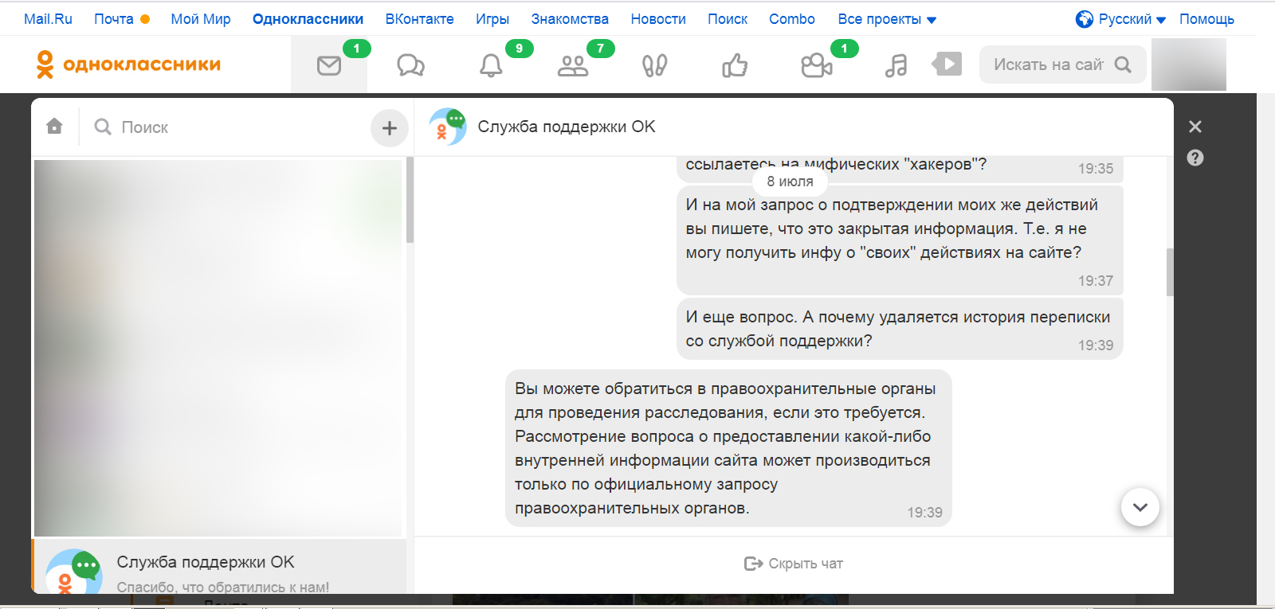Image resolution: width=1275 pixels, height=609 pixels.
Task: Open the Mail.Ru link
Action: 48,19
